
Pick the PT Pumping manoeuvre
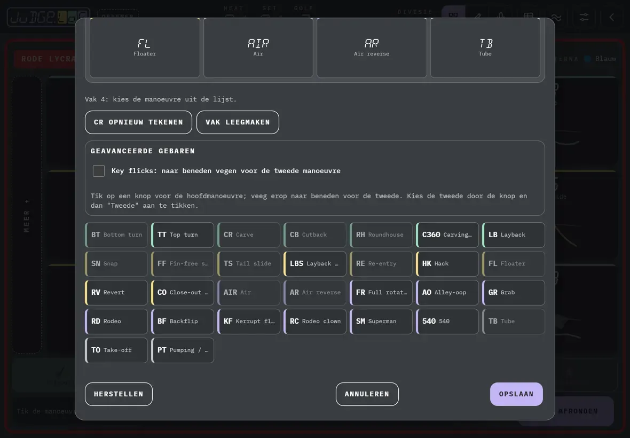pyautogui.click(x=183, y=350)
